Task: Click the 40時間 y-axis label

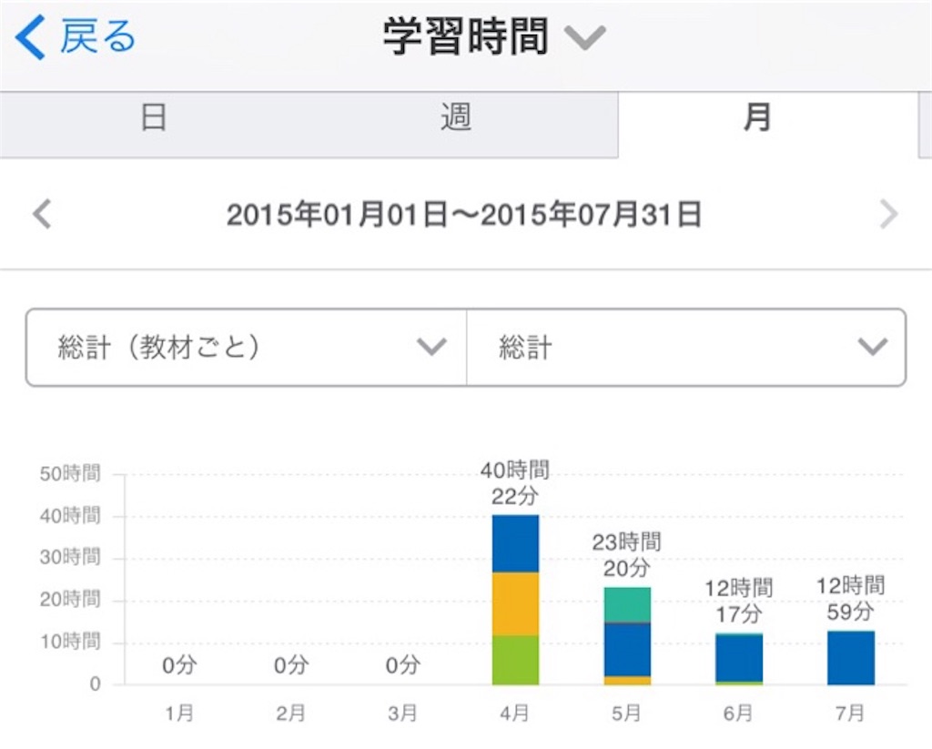Action: [70, 515]
